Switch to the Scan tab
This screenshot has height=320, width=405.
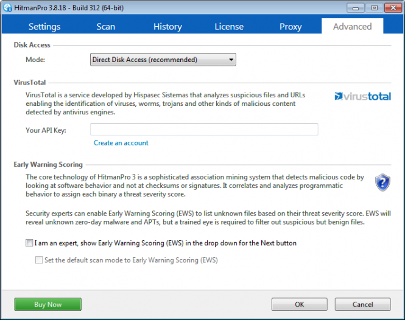(105, 27)
